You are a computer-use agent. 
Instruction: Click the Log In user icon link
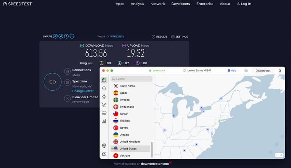pyautogui.click(x=244, y=4)
